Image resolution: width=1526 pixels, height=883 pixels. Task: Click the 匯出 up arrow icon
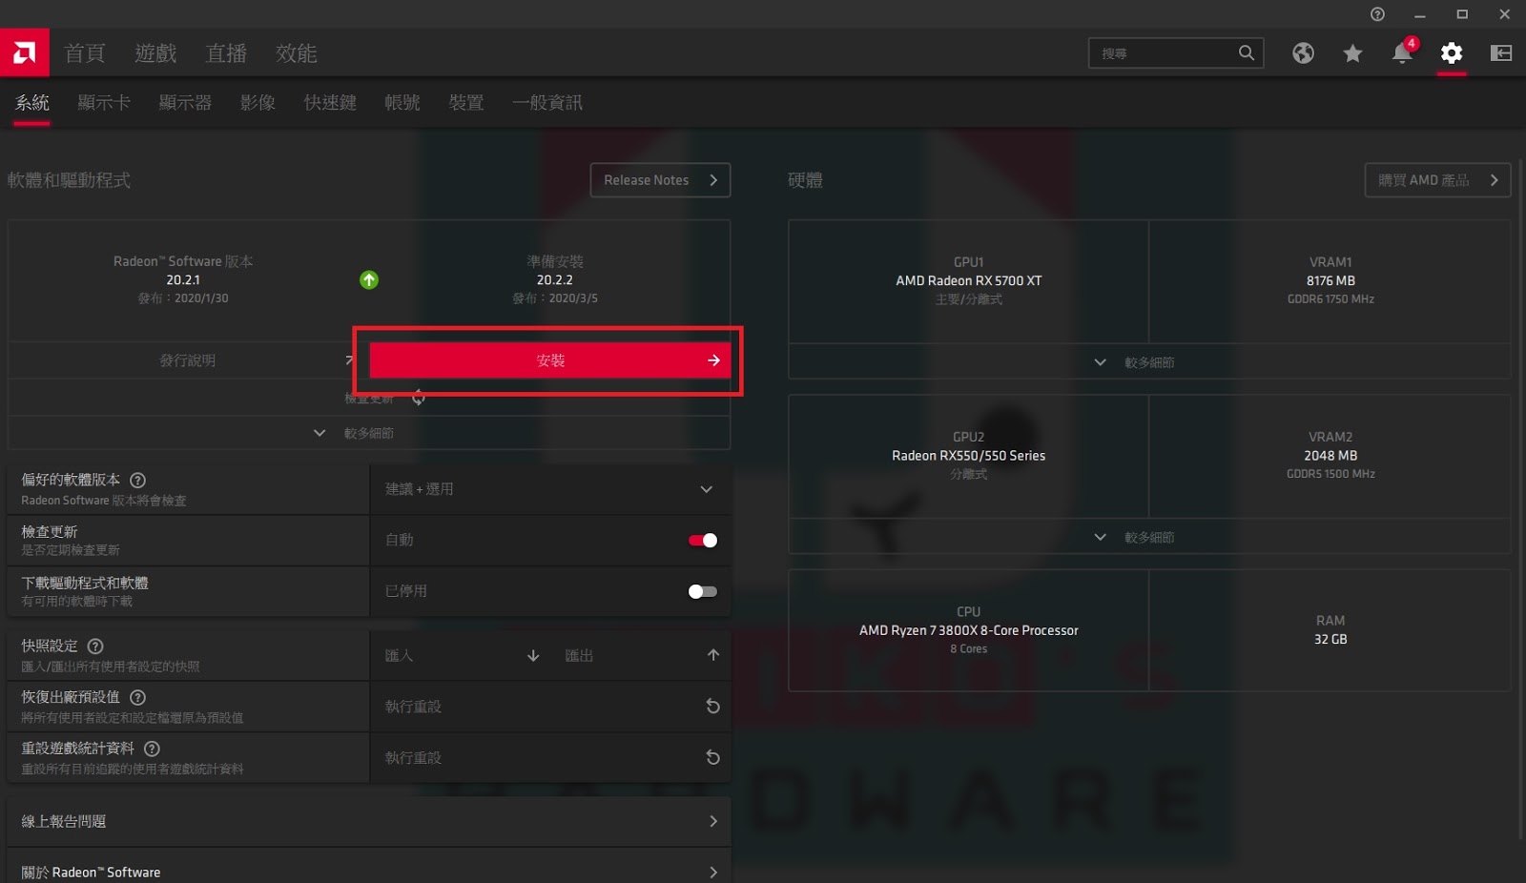pos(713,655)
